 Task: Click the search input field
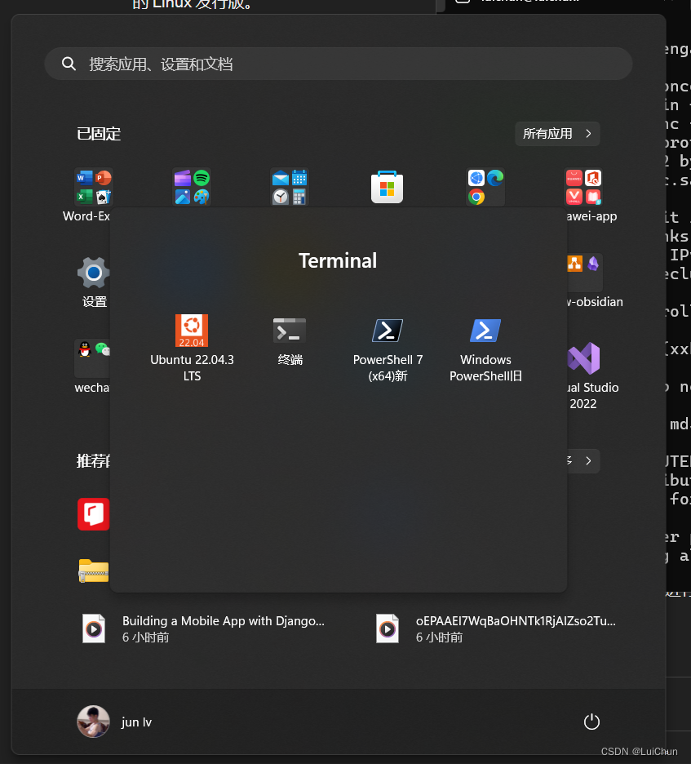click(x=339, y=64)
